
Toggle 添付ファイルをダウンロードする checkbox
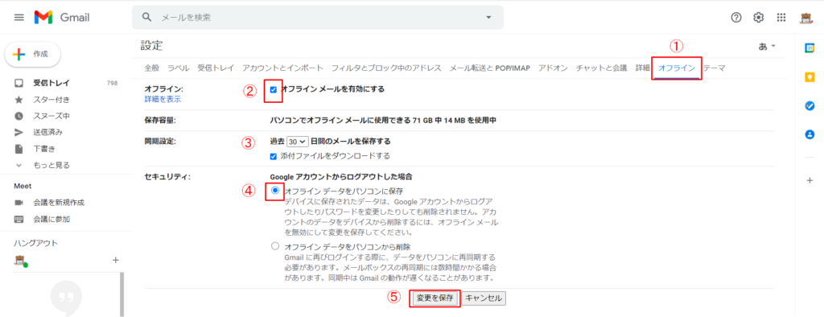(x=274, y=156)
